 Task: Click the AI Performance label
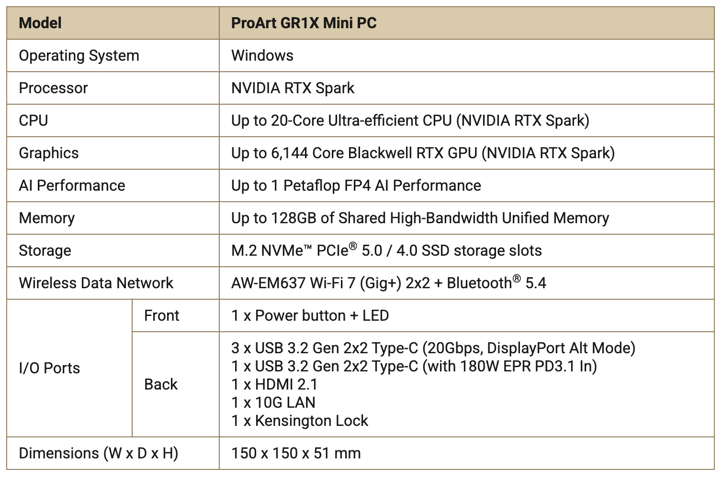point(72,185)
